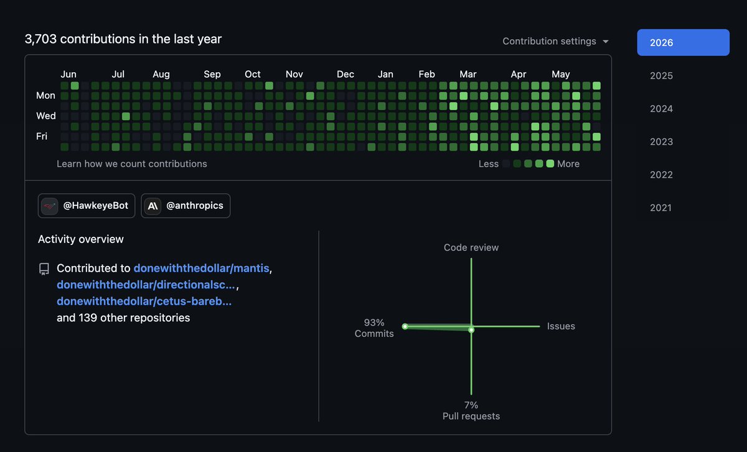The image size is (747, 452).
Task: Click the Jun month label on graph
Action: point(68,74)
